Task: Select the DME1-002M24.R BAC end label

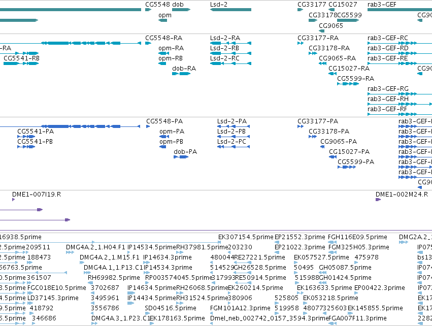Action: (x=402, y=194)
